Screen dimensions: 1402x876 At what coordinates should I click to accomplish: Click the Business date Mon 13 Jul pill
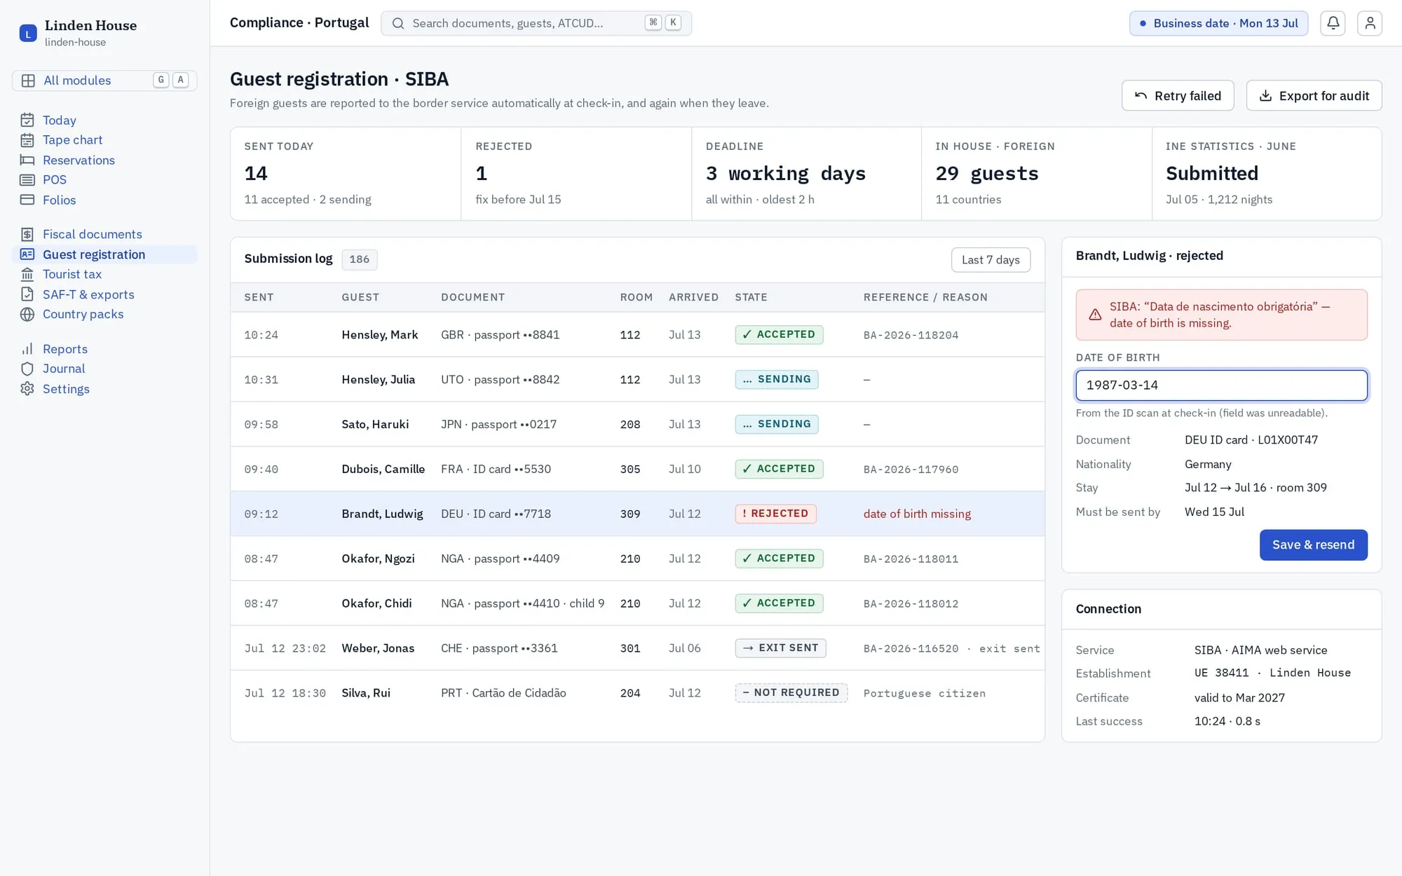(1218, 23)
